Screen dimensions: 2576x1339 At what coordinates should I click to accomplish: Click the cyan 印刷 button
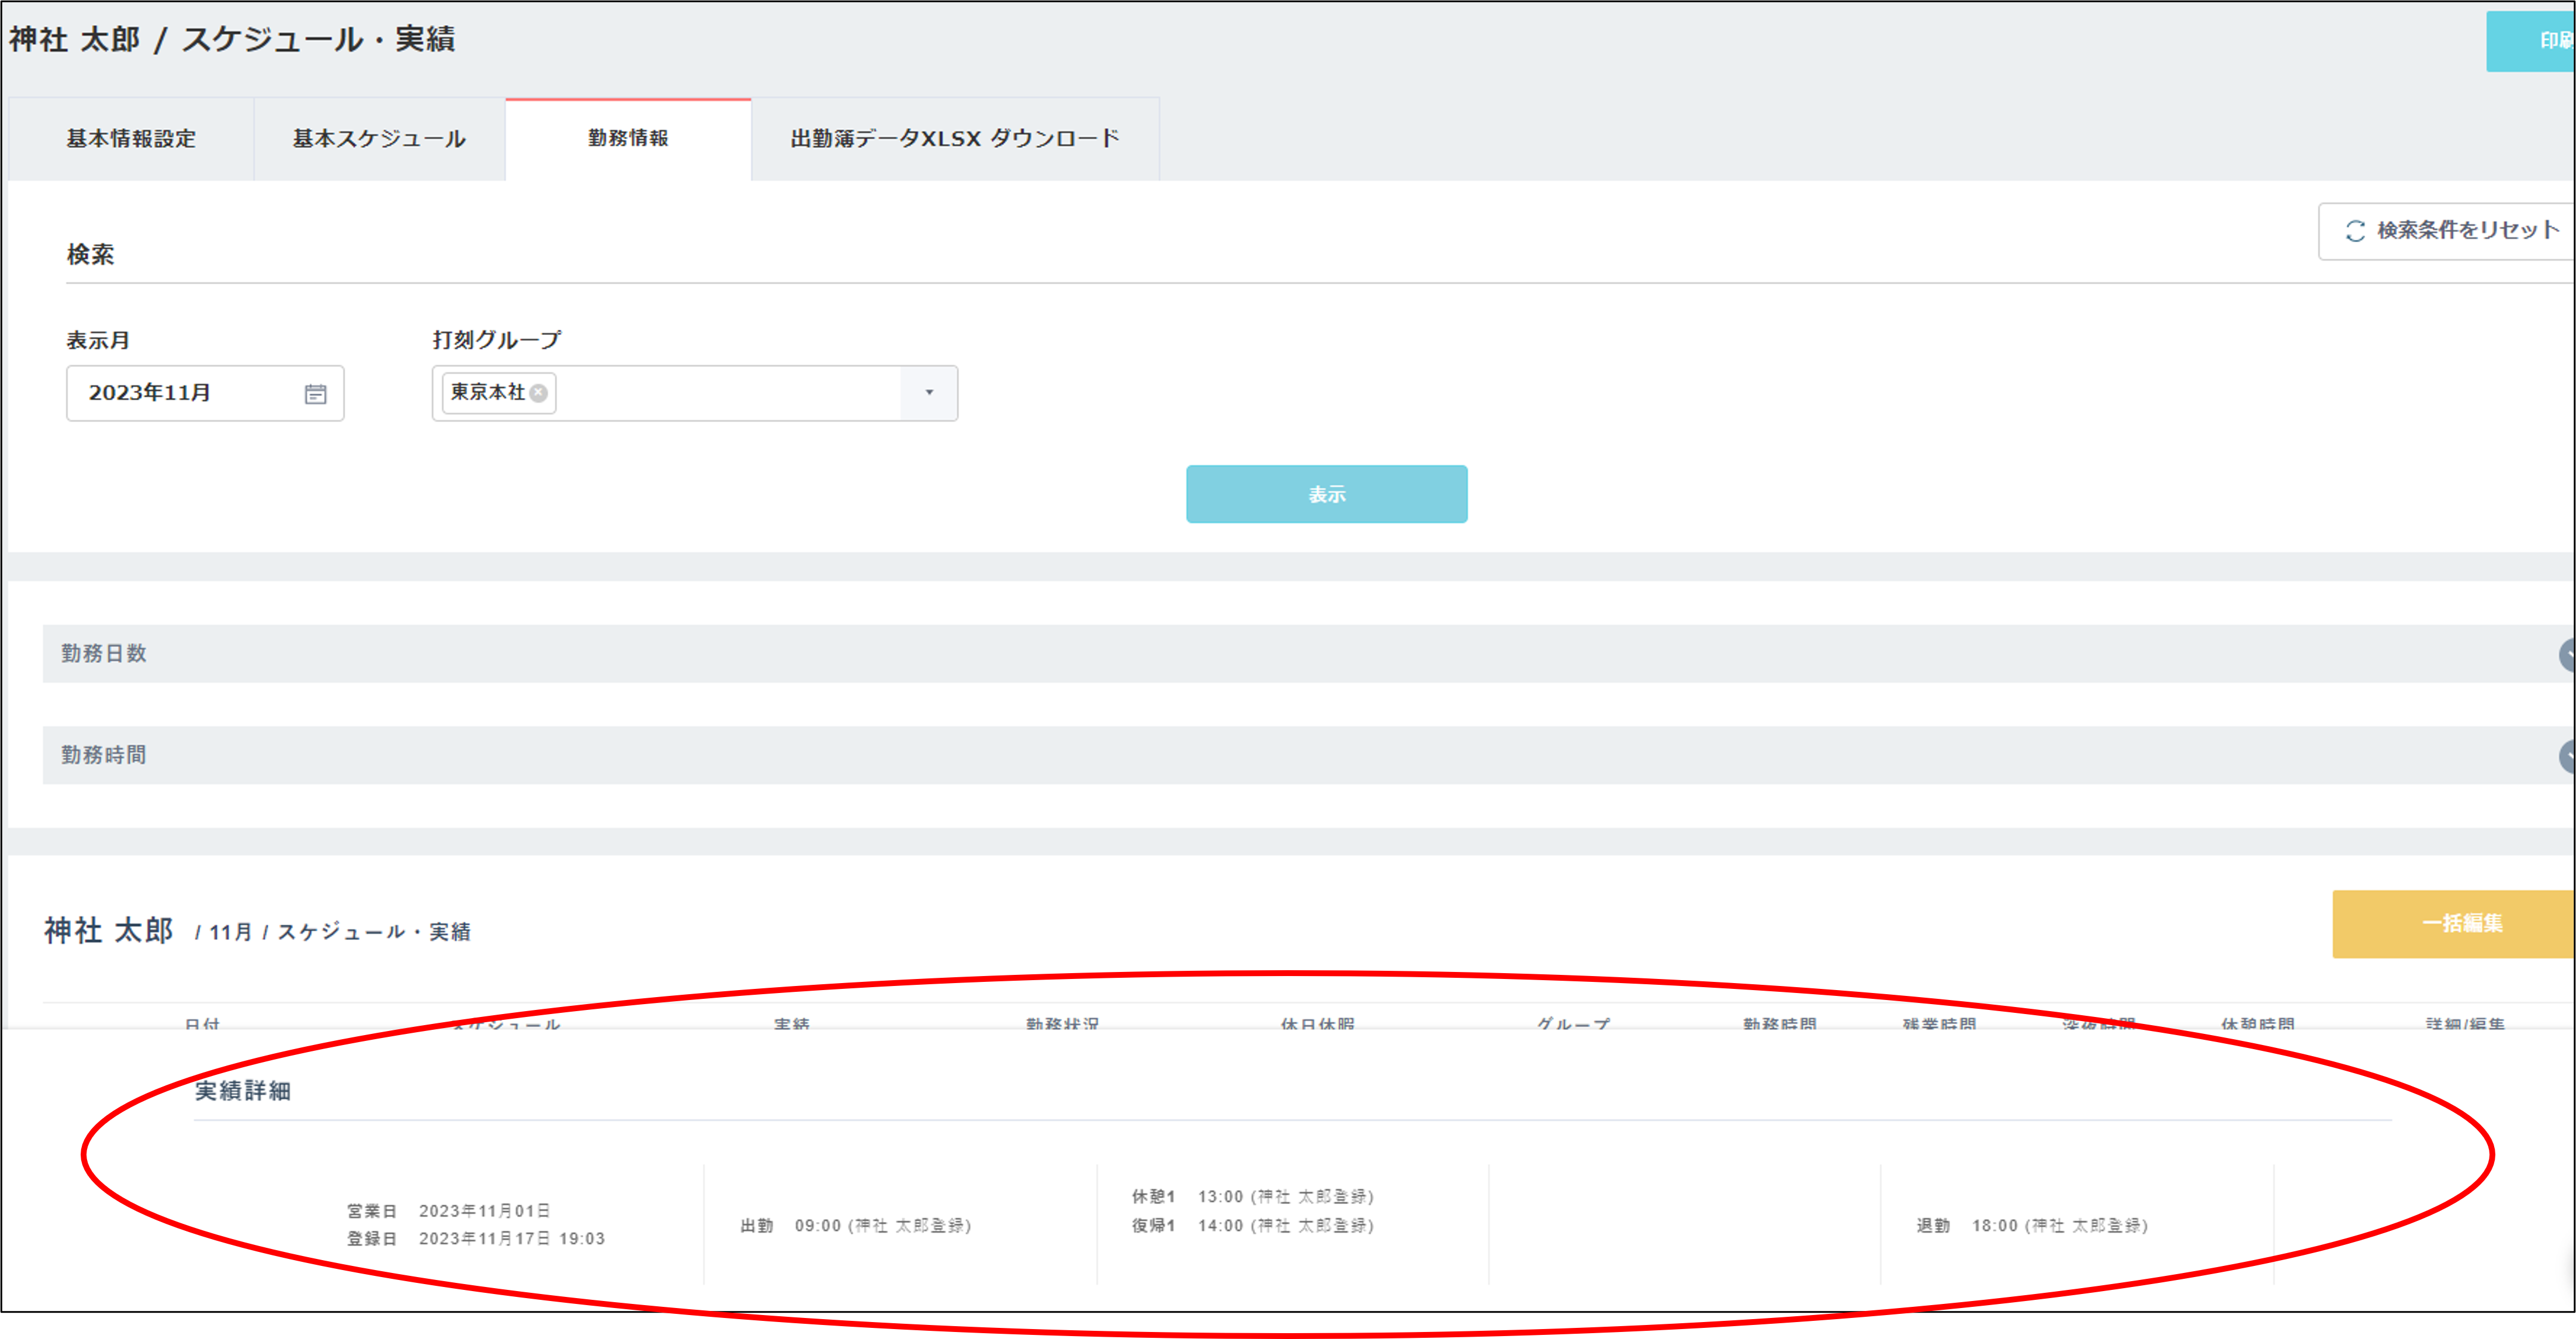[x=2530, y=40]
